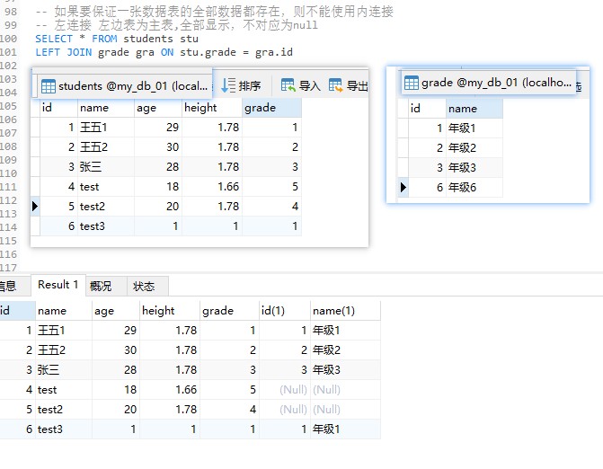The height and width of the screenshot is (469, 603).
Task: Click the LEFT JOIN keyword on line 101
Action: [x=63, y=52]
